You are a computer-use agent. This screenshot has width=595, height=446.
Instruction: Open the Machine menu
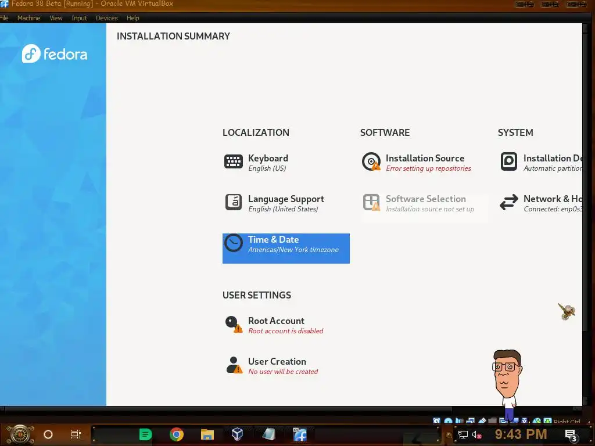click(29, 18)
